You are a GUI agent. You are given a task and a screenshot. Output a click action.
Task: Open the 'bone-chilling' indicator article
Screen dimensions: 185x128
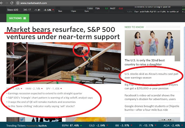(x=41, y=106)
